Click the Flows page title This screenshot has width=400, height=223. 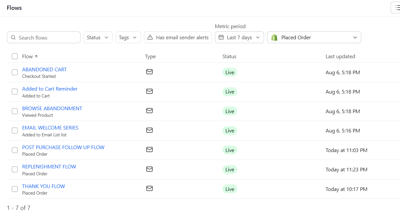pyautogui.click(x=14, y=8)
